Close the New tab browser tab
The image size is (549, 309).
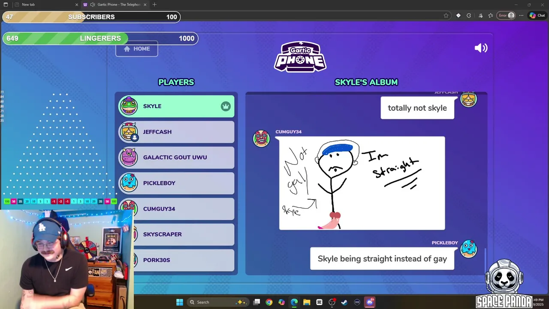tap(77, 4)
